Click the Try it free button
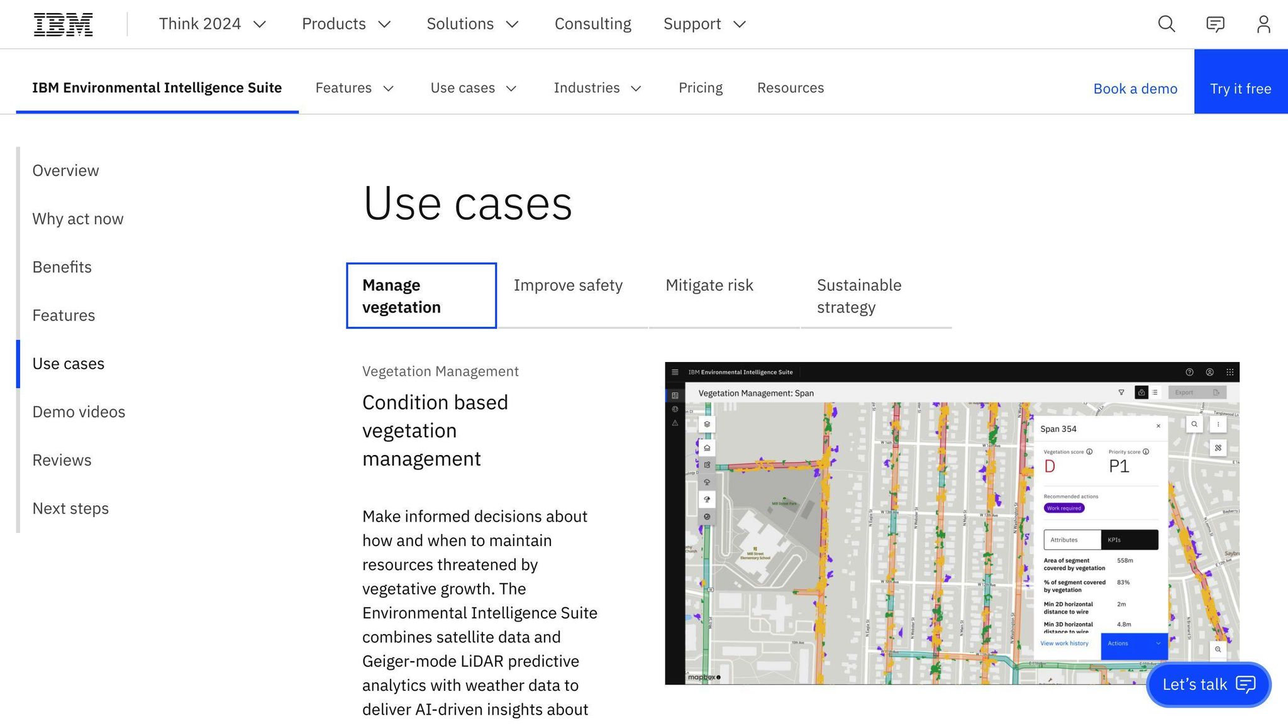This screenshot has width=1288, height=724. (1241, 82)
